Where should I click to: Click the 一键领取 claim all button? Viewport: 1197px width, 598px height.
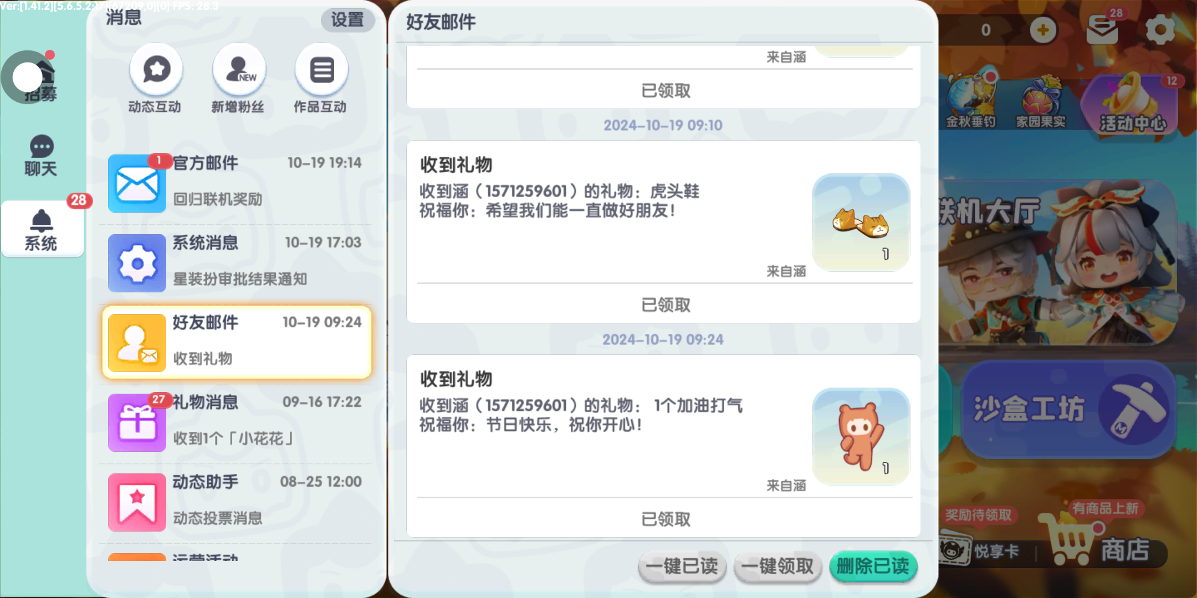(777, 566)
